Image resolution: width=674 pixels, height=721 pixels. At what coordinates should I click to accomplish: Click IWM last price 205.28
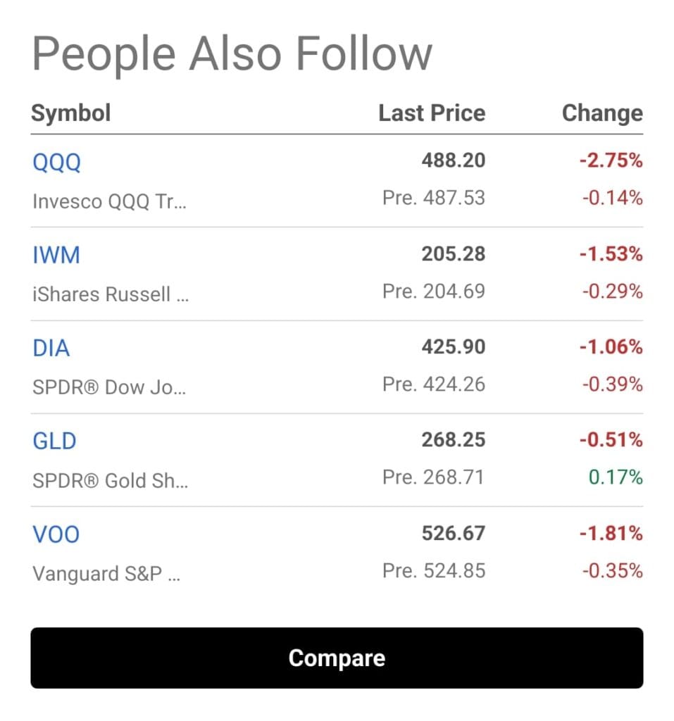click(x=454, y=253)
